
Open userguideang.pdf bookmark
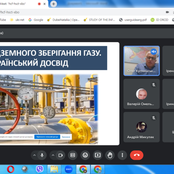[x=133, y=20]
